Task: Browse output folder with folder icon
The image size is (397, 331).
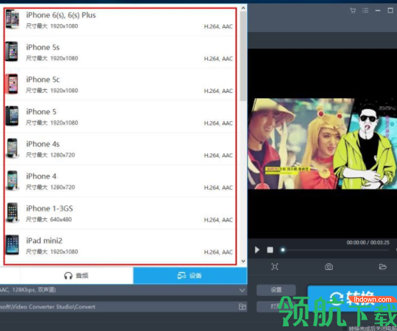Action: click(242, 306)
